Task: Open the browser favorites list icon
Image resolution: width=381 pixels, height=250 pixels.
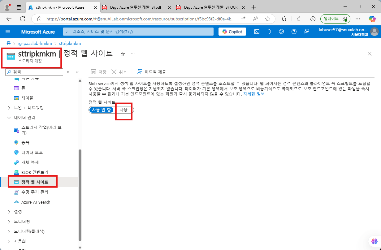Action: pyautogui.click(x=299, y=19)
